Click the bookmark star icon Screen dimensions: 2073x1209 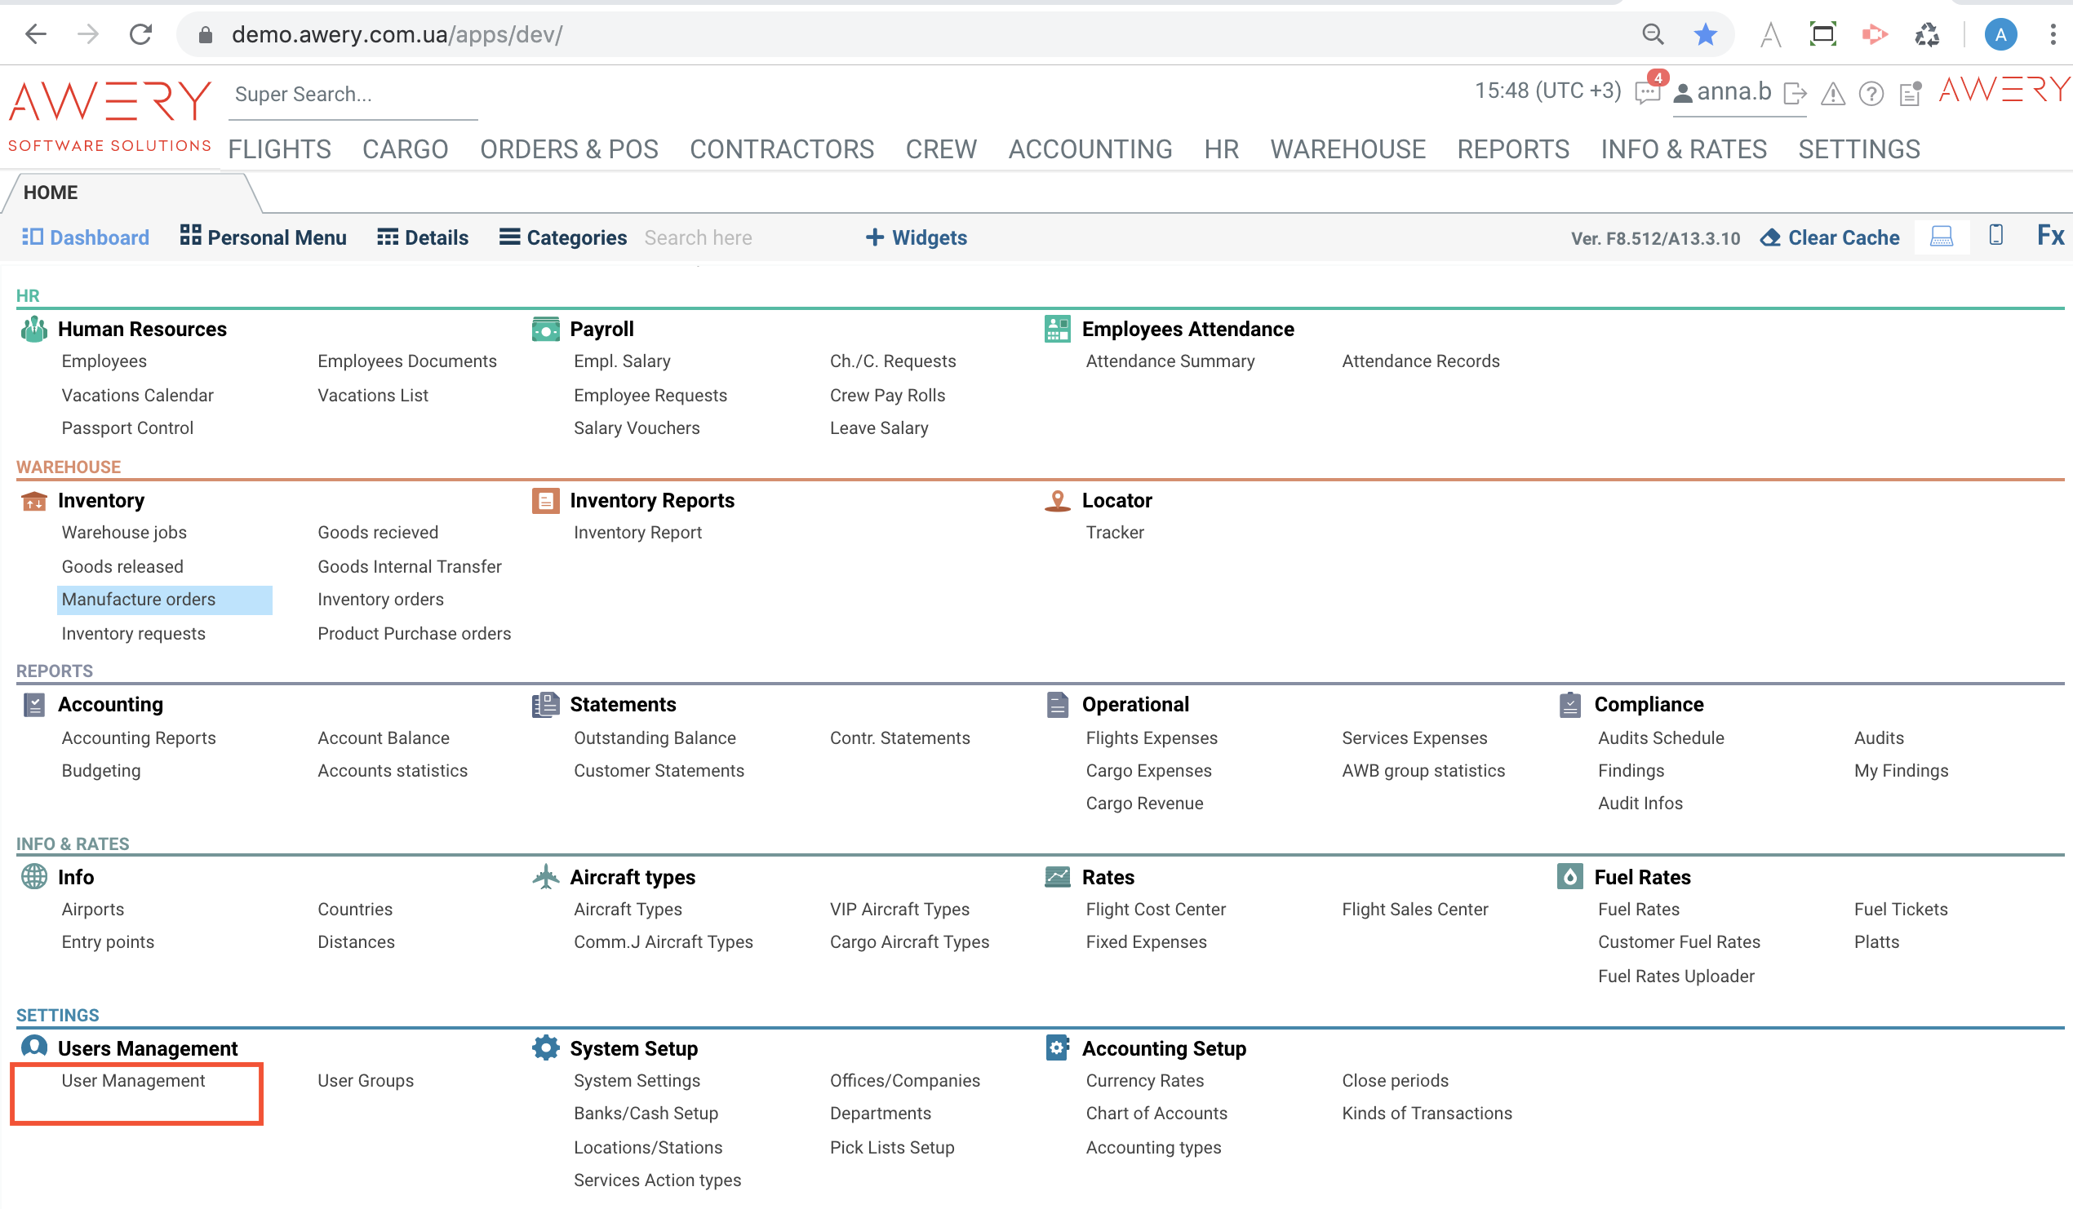tap(1705, 33)
